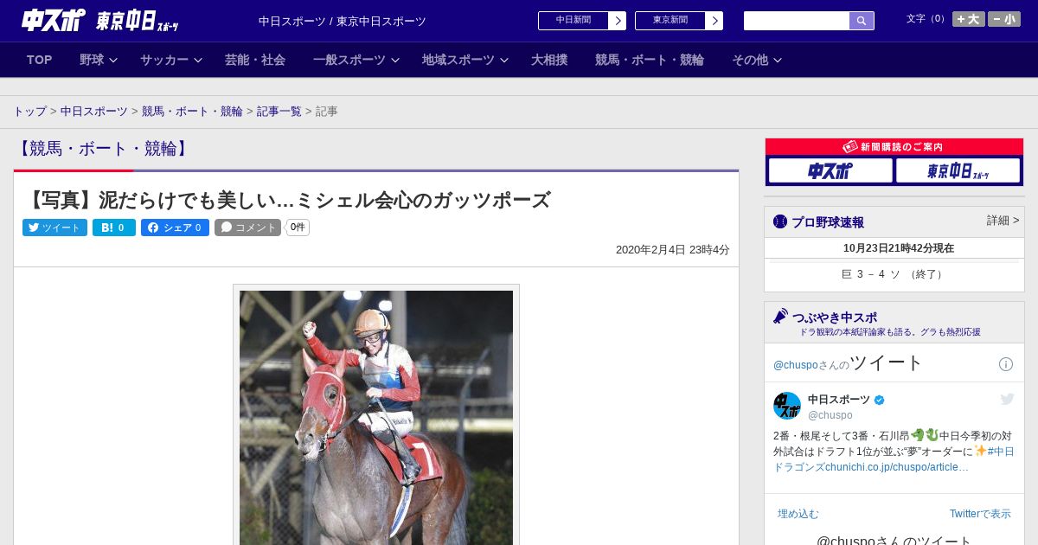Decrease text size with －小 button
Screen dimensions: 1038x545
(1004, 19)
